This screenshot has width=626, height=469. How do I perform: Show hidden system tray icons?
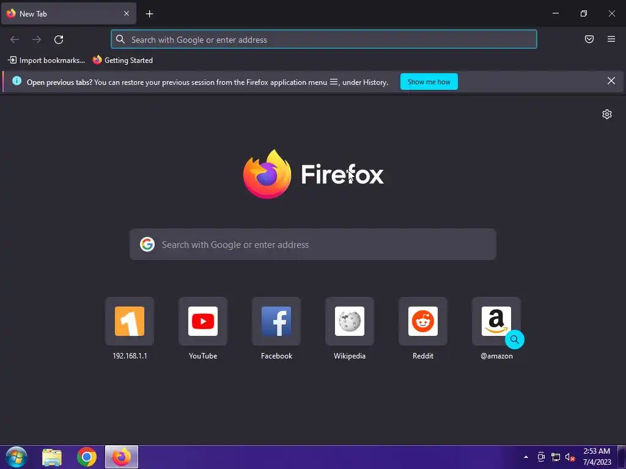(526, 457)
